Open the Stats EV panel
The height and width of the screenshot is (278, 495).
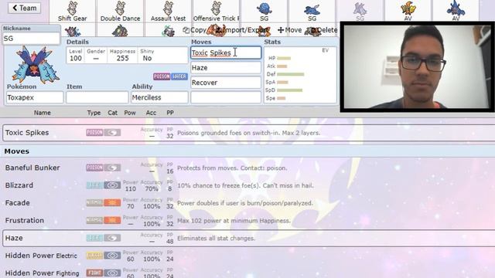pyautogui.click(x=300, y=75)
